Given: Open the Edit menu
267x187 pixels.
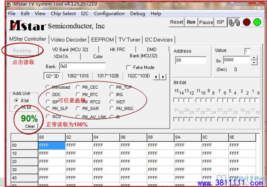Looking at the screenshot, I should pyautogui.click(x=25, y=14).
